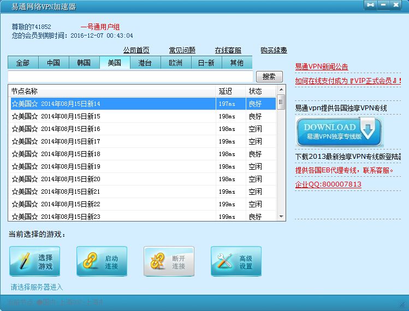Open the 港台 server tab
The height and width of the screenshot is (311, 409).
pyautogui.click(x=145, y=63)
